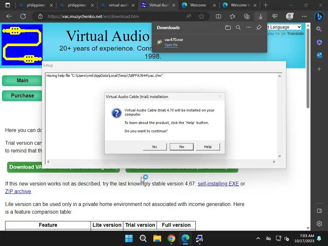The image size is (328, 246).
Task: Click the Downloads toolbar button
Action: click(261, 16)
